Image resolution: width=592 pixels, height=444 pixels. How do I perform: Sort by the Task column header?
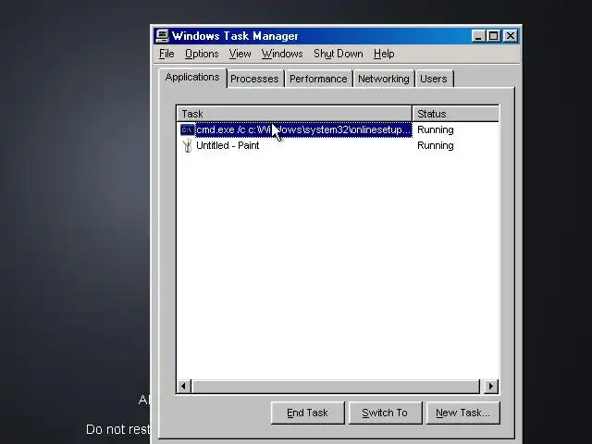[294, 114]
